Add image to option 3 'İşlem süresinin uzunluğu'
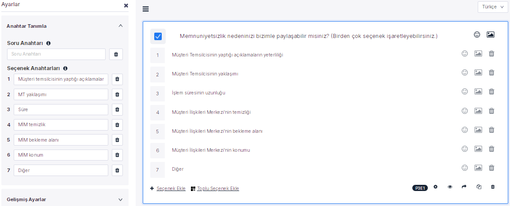The image size is (510, 206). pyautogui.click(x=478, y=92)
